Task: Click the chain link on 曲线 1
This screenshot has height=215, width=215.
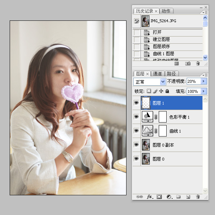Action: click(x=156, y=131)
